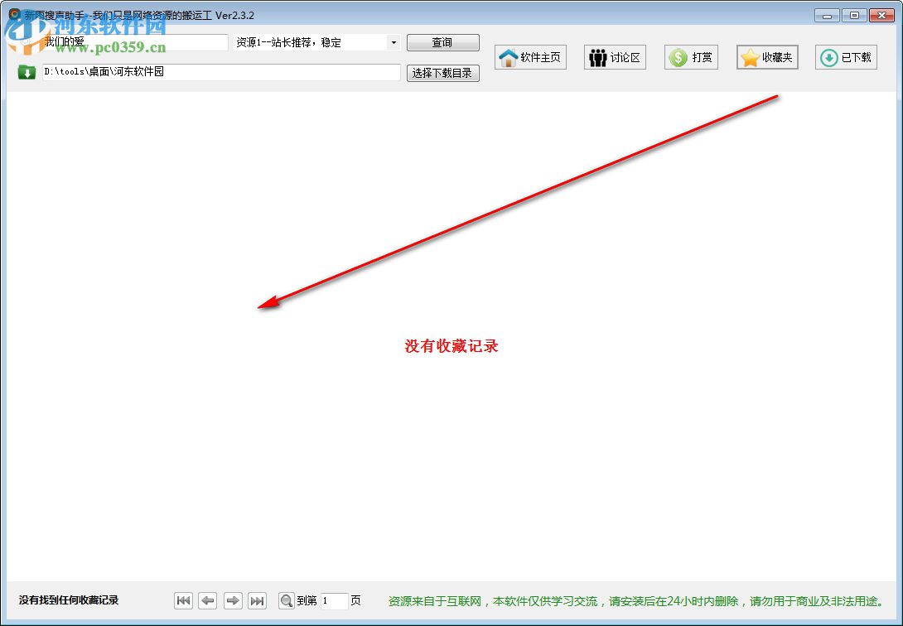Expand the search source selection list

(x=394, y=42)
